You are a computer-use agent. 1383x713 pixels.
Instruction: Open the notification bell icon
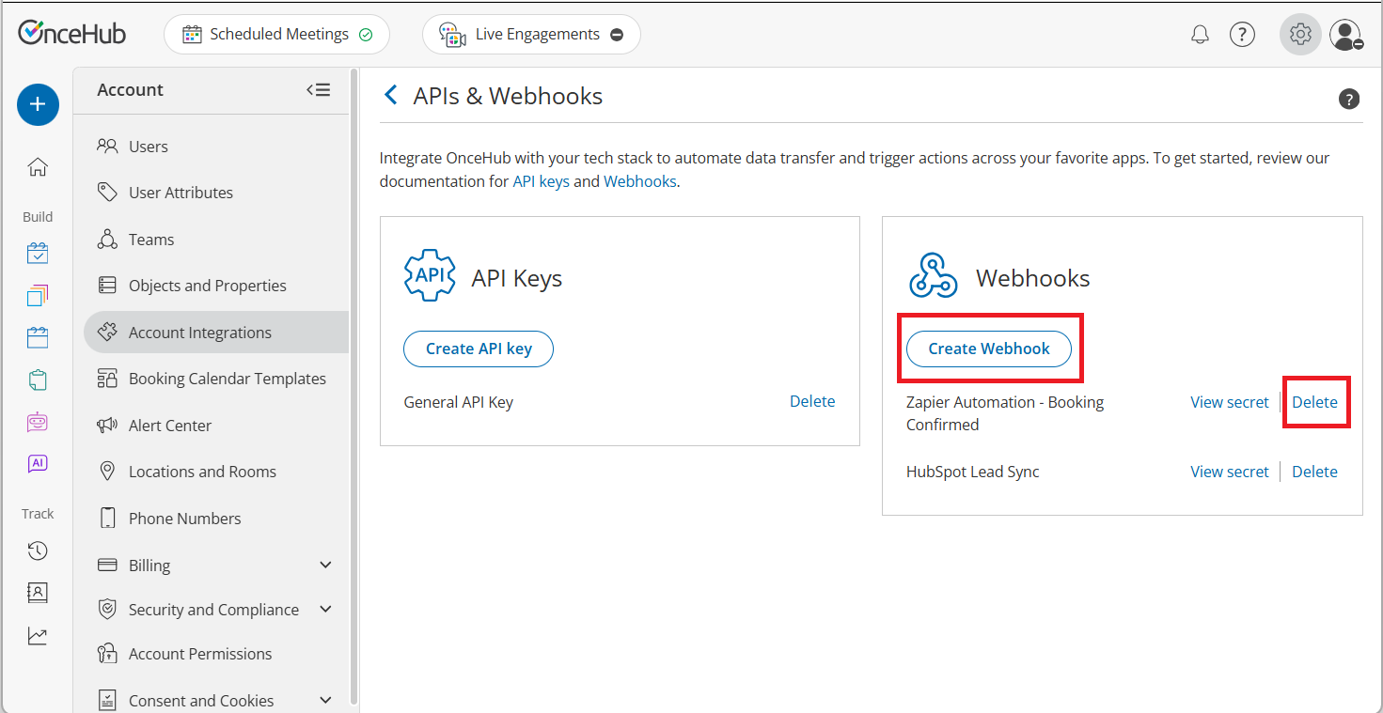click(1200, 34)
